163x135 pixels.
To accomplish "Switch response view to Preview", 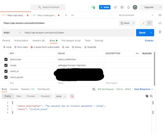I will point(31,96).
